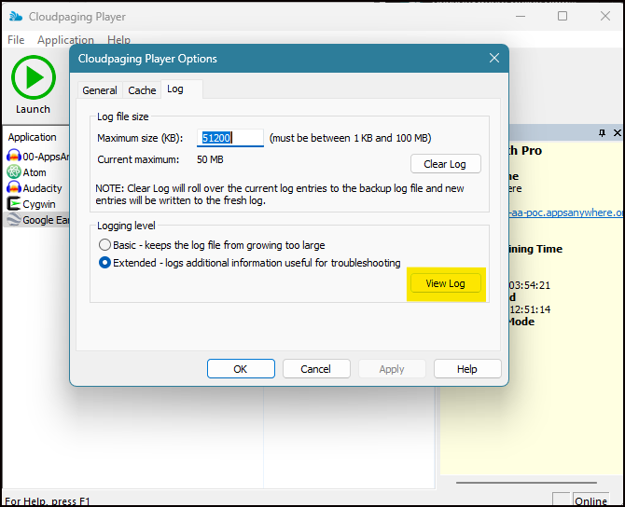Select the Cygwin application icon
This screenshot has width=625, height=507.
coord(14,204)
